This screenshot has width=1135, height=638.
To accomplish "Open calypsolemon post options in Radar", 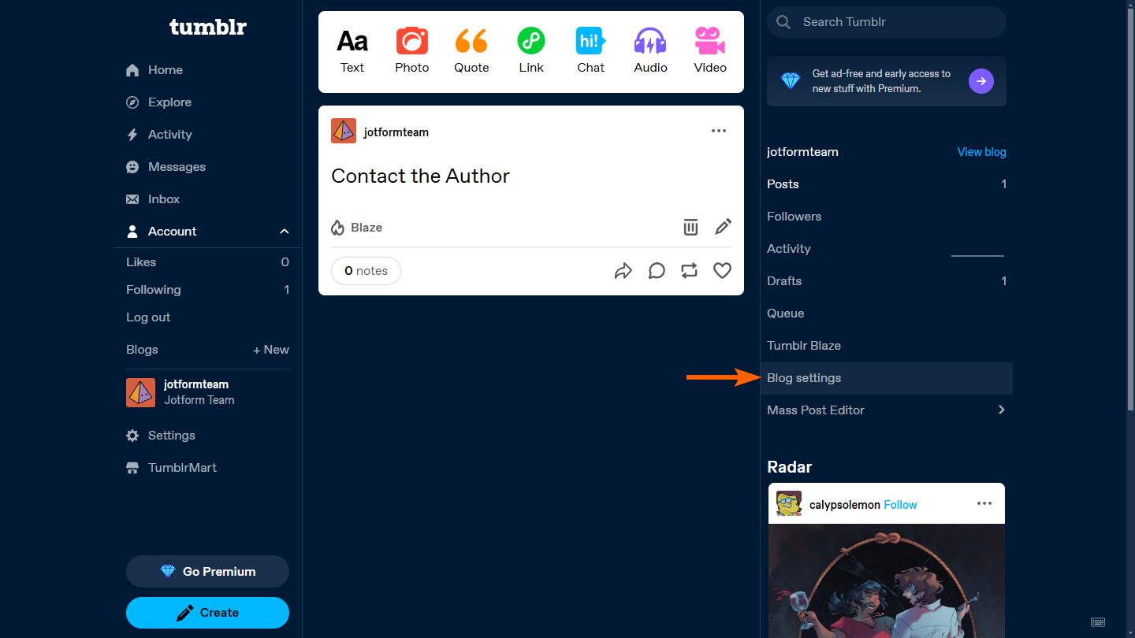I will point(984,503).
